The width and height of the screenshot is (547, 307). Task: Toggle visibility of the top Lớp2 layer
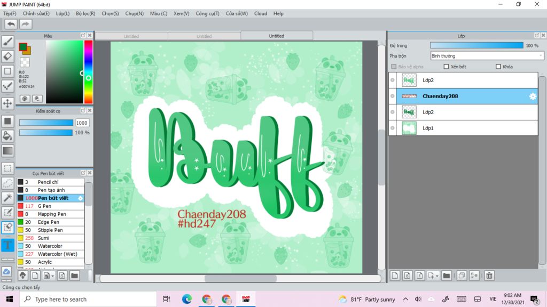point(393,80)
